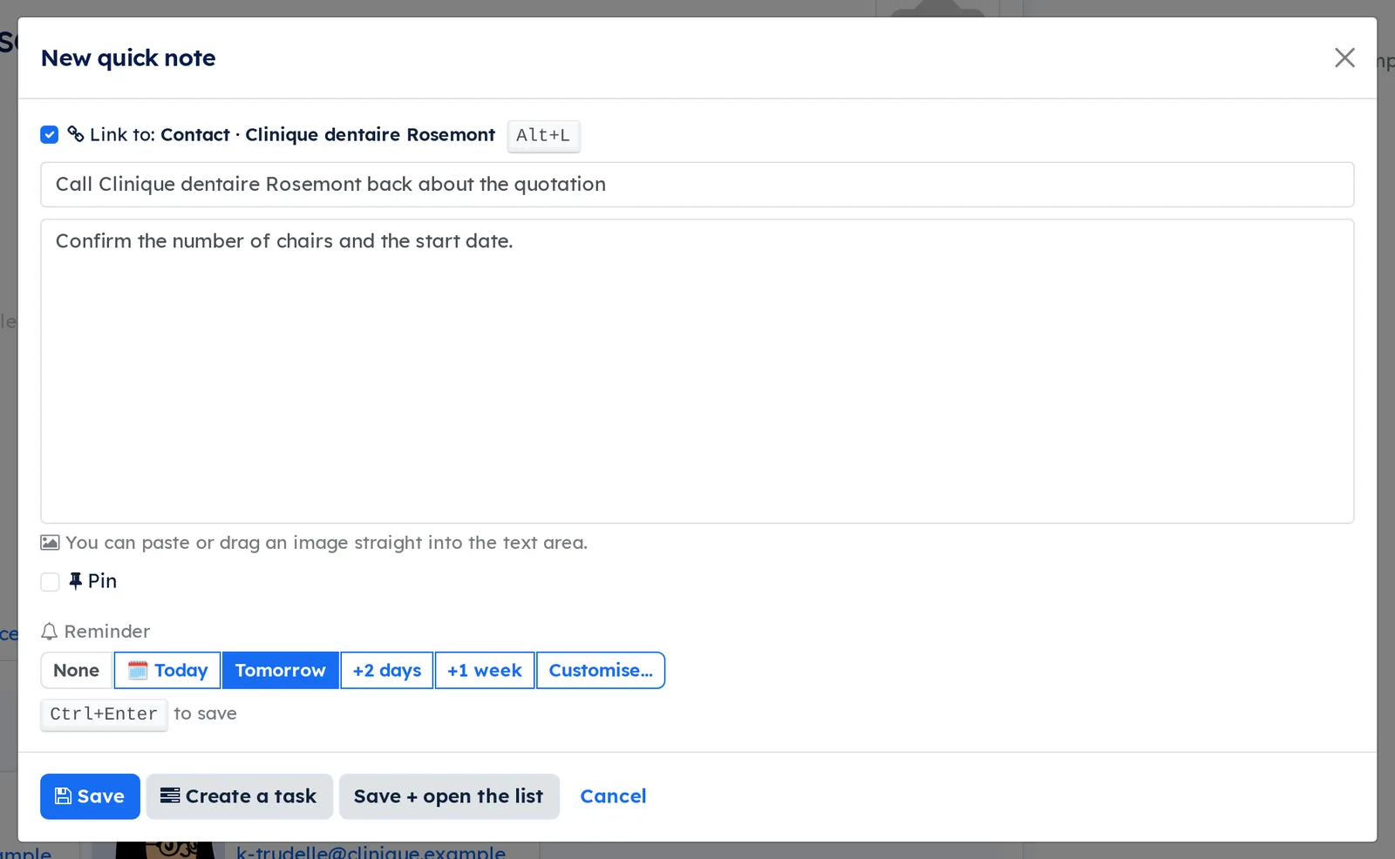The image size is (1395, 859).
Task: Set reminder to Today
Action: point(167,670)
